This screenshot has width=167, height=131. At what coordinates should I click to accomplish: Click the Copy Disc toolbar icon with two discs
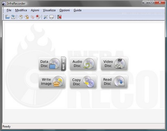coord(32,17)
